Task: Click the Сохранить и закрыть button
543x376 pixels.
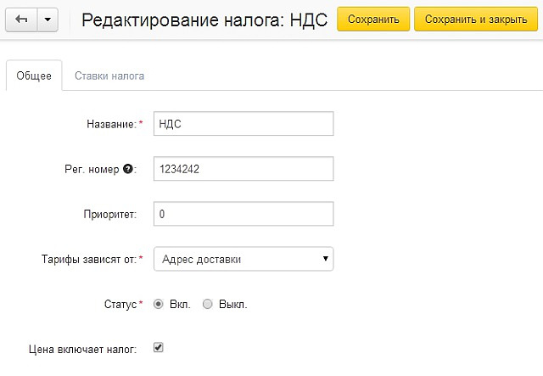Action: (x=476, y=19)
